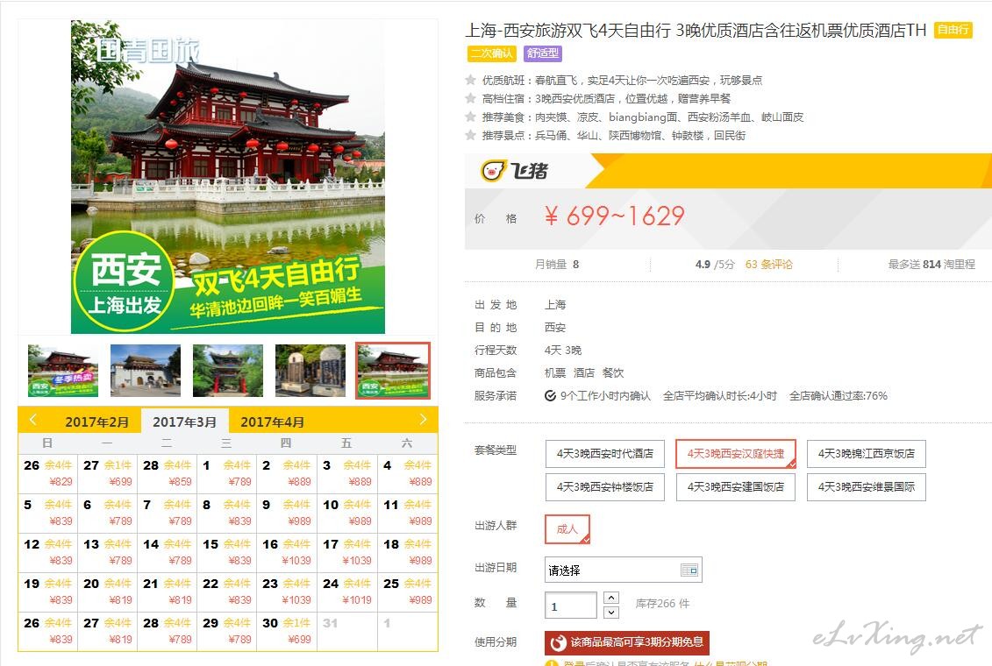Click the 飞猪 Fliggy pig logo
The width and height of the screenshot is (992, 666).
514,171
